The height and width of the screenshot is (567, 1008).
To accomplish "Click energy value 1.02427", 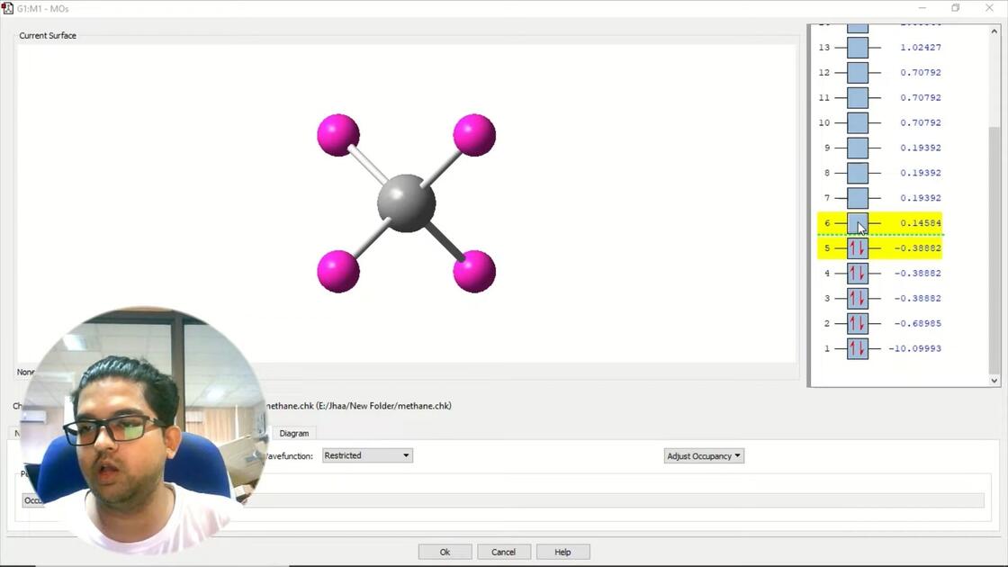I will coord(921,48).
